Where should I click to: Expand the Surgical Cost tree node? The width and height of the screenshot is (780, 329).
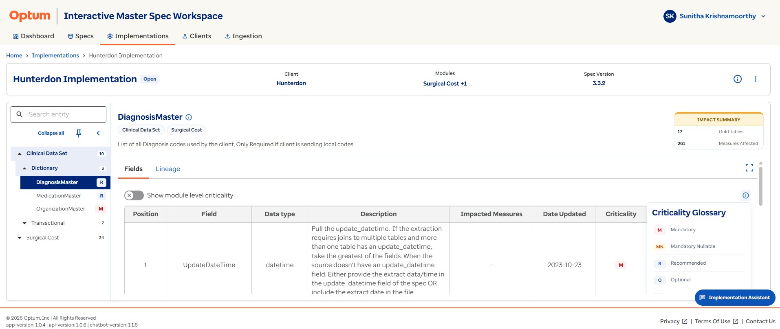[20, 238]
